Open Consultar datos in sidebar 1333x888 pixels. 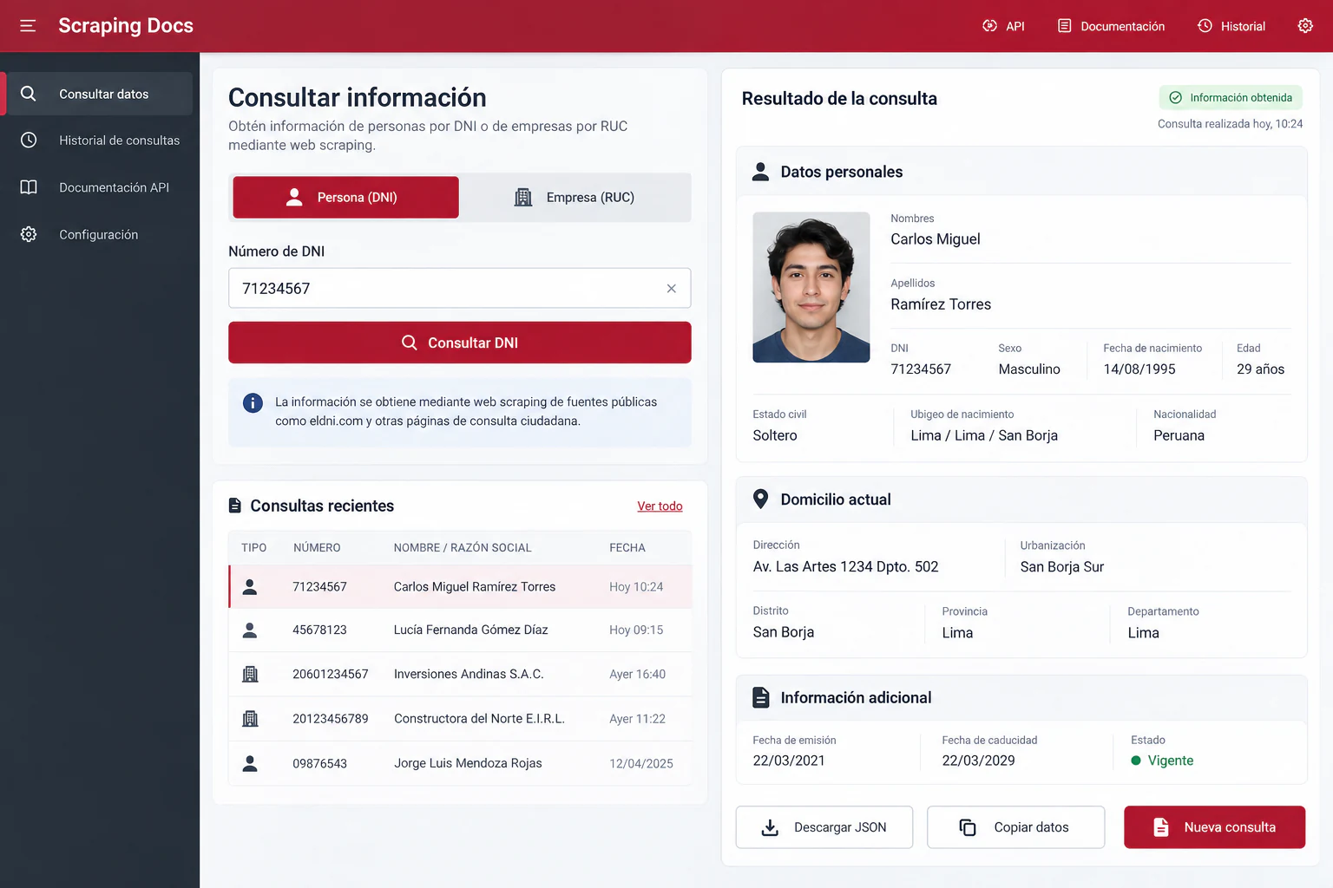pos(100,94)
